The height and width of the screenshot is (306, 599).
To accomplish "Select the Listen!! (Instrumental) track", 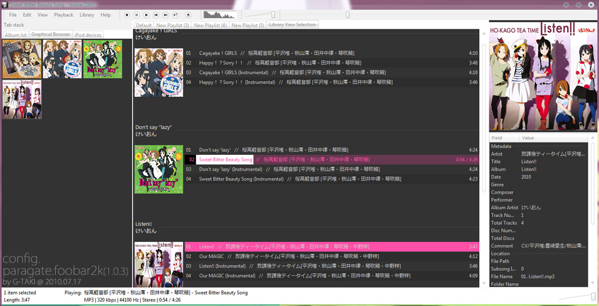I will click(332, 266).
